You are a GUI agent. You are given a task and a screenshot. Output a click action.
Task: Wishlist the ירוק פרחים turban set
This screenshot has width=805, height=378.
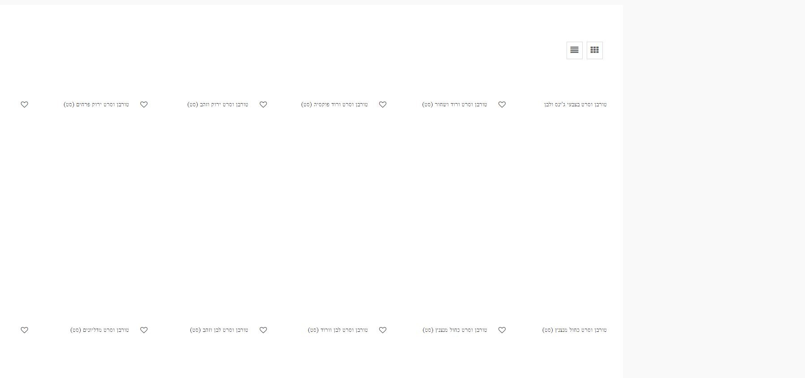tap(25, 104)
